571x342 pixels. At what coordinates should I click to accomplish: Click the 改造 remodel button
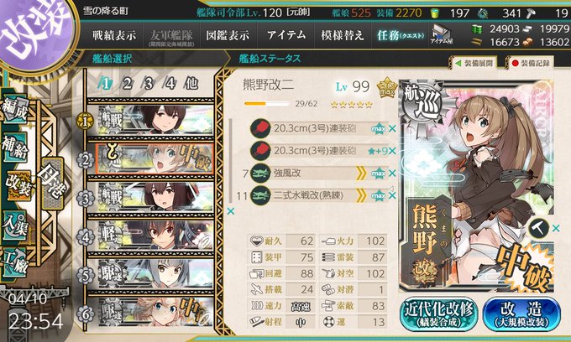point(521,313)
